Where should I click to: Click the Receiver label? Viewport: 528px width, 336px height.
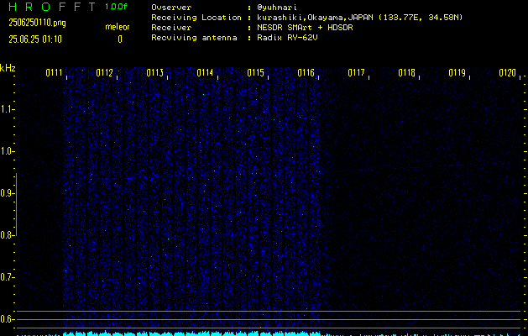pos(171,28)
